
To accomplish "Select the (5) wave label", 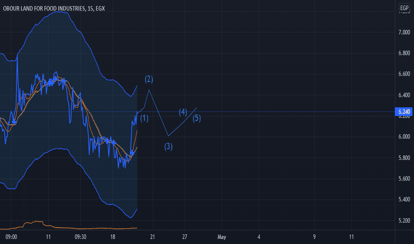I will coord(197,118).
